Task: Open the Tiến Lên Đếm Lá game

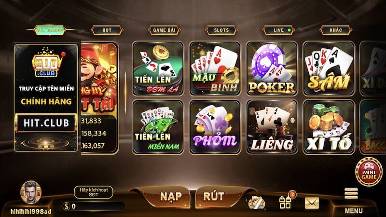Action: point(158,68)
